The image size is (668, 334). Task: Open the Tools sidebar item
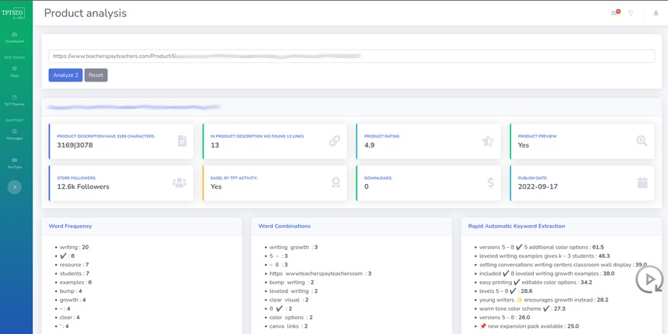coord(15,71)
